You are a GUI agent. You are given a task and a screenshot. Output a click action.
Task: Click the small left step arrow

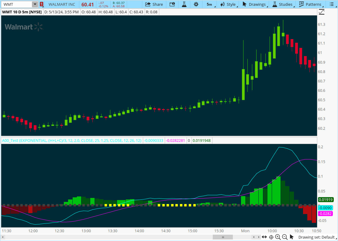(x=254, y=237)
